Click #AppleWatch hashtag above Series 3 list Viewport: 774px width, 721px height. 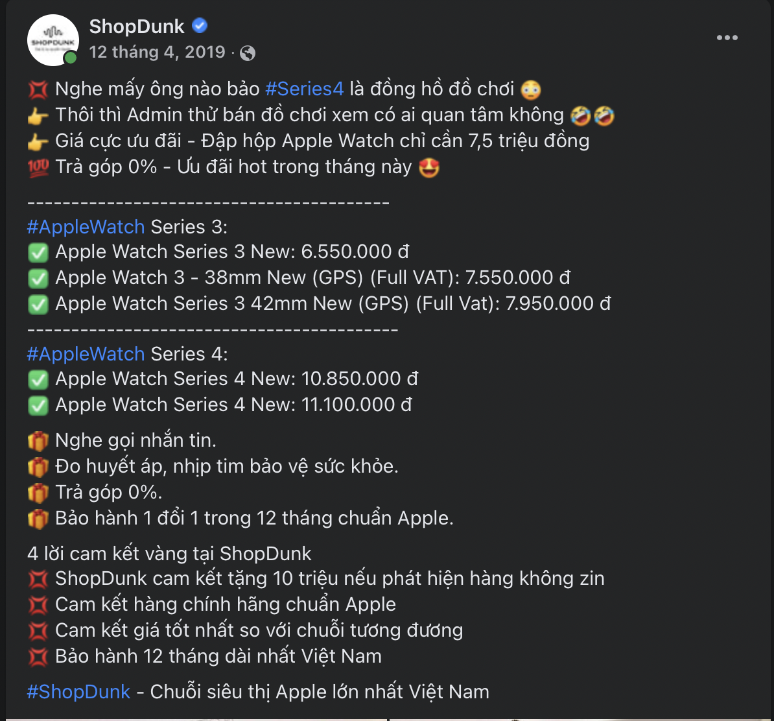tap(86, 227)
